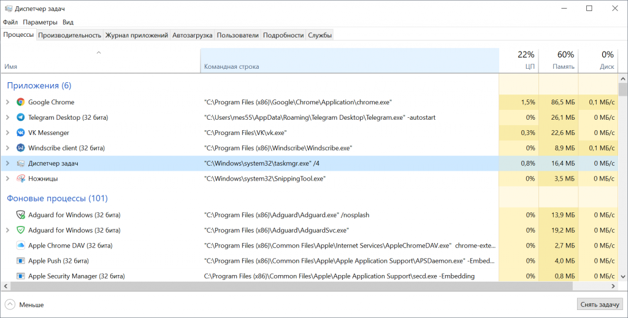This screenshot has width=628, height=318.
Task: Switch to the Производительность tab
Action: coord(70,35)
